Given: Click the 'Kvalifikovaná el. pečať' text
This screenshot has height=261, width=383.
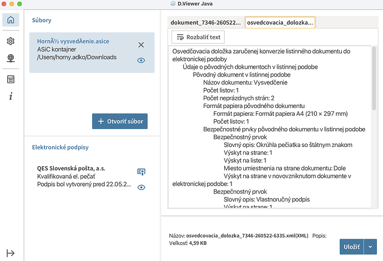Looking at the screenshot, I should click(x=66, y=176).
